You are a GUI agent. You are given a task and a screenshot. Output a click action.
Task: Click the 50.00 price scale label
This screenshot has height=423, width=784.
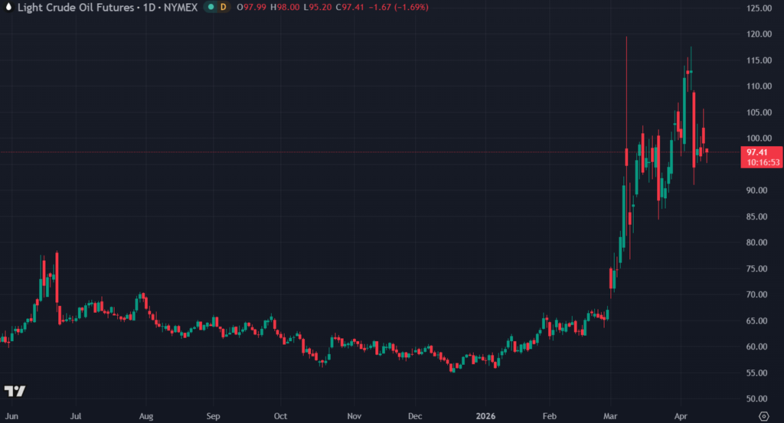click(758, 399)
